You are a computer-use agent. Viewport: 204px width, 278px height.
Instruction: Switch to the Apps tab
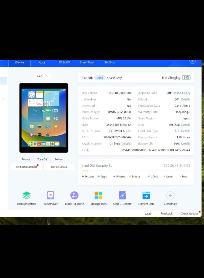tap(42, 62)
